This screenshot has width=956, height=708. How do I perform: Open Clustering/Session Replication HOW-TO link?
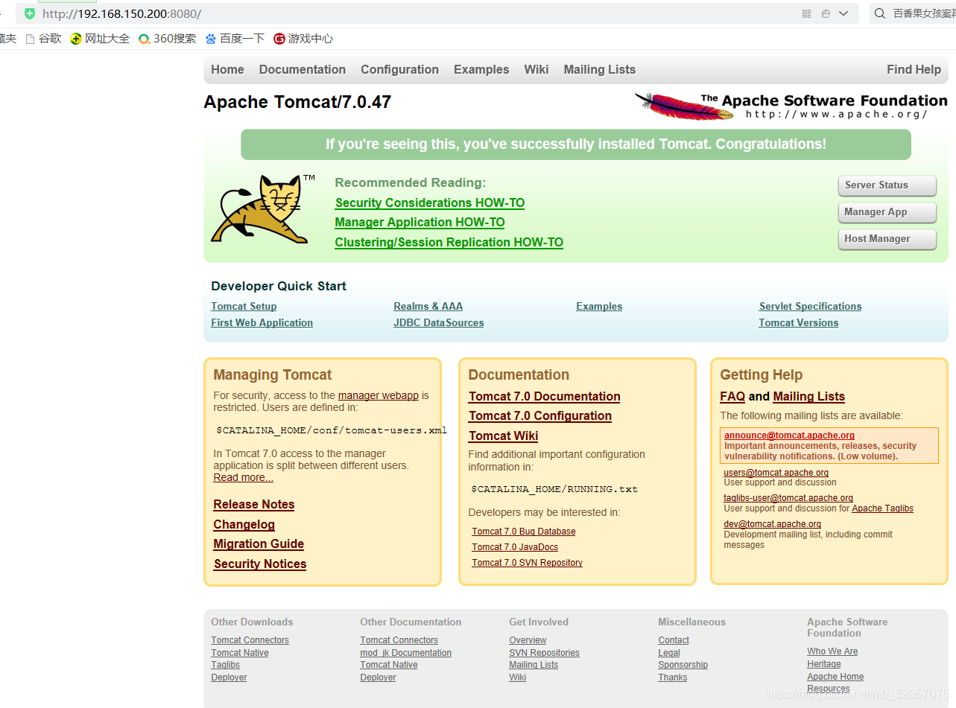click(449, 242)
